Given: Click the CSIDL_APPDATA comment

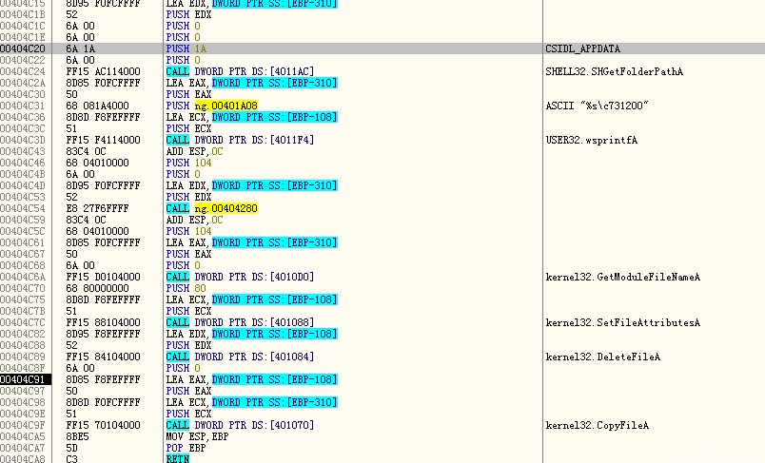Looking at the screenshot, I should tap(583, 48).
